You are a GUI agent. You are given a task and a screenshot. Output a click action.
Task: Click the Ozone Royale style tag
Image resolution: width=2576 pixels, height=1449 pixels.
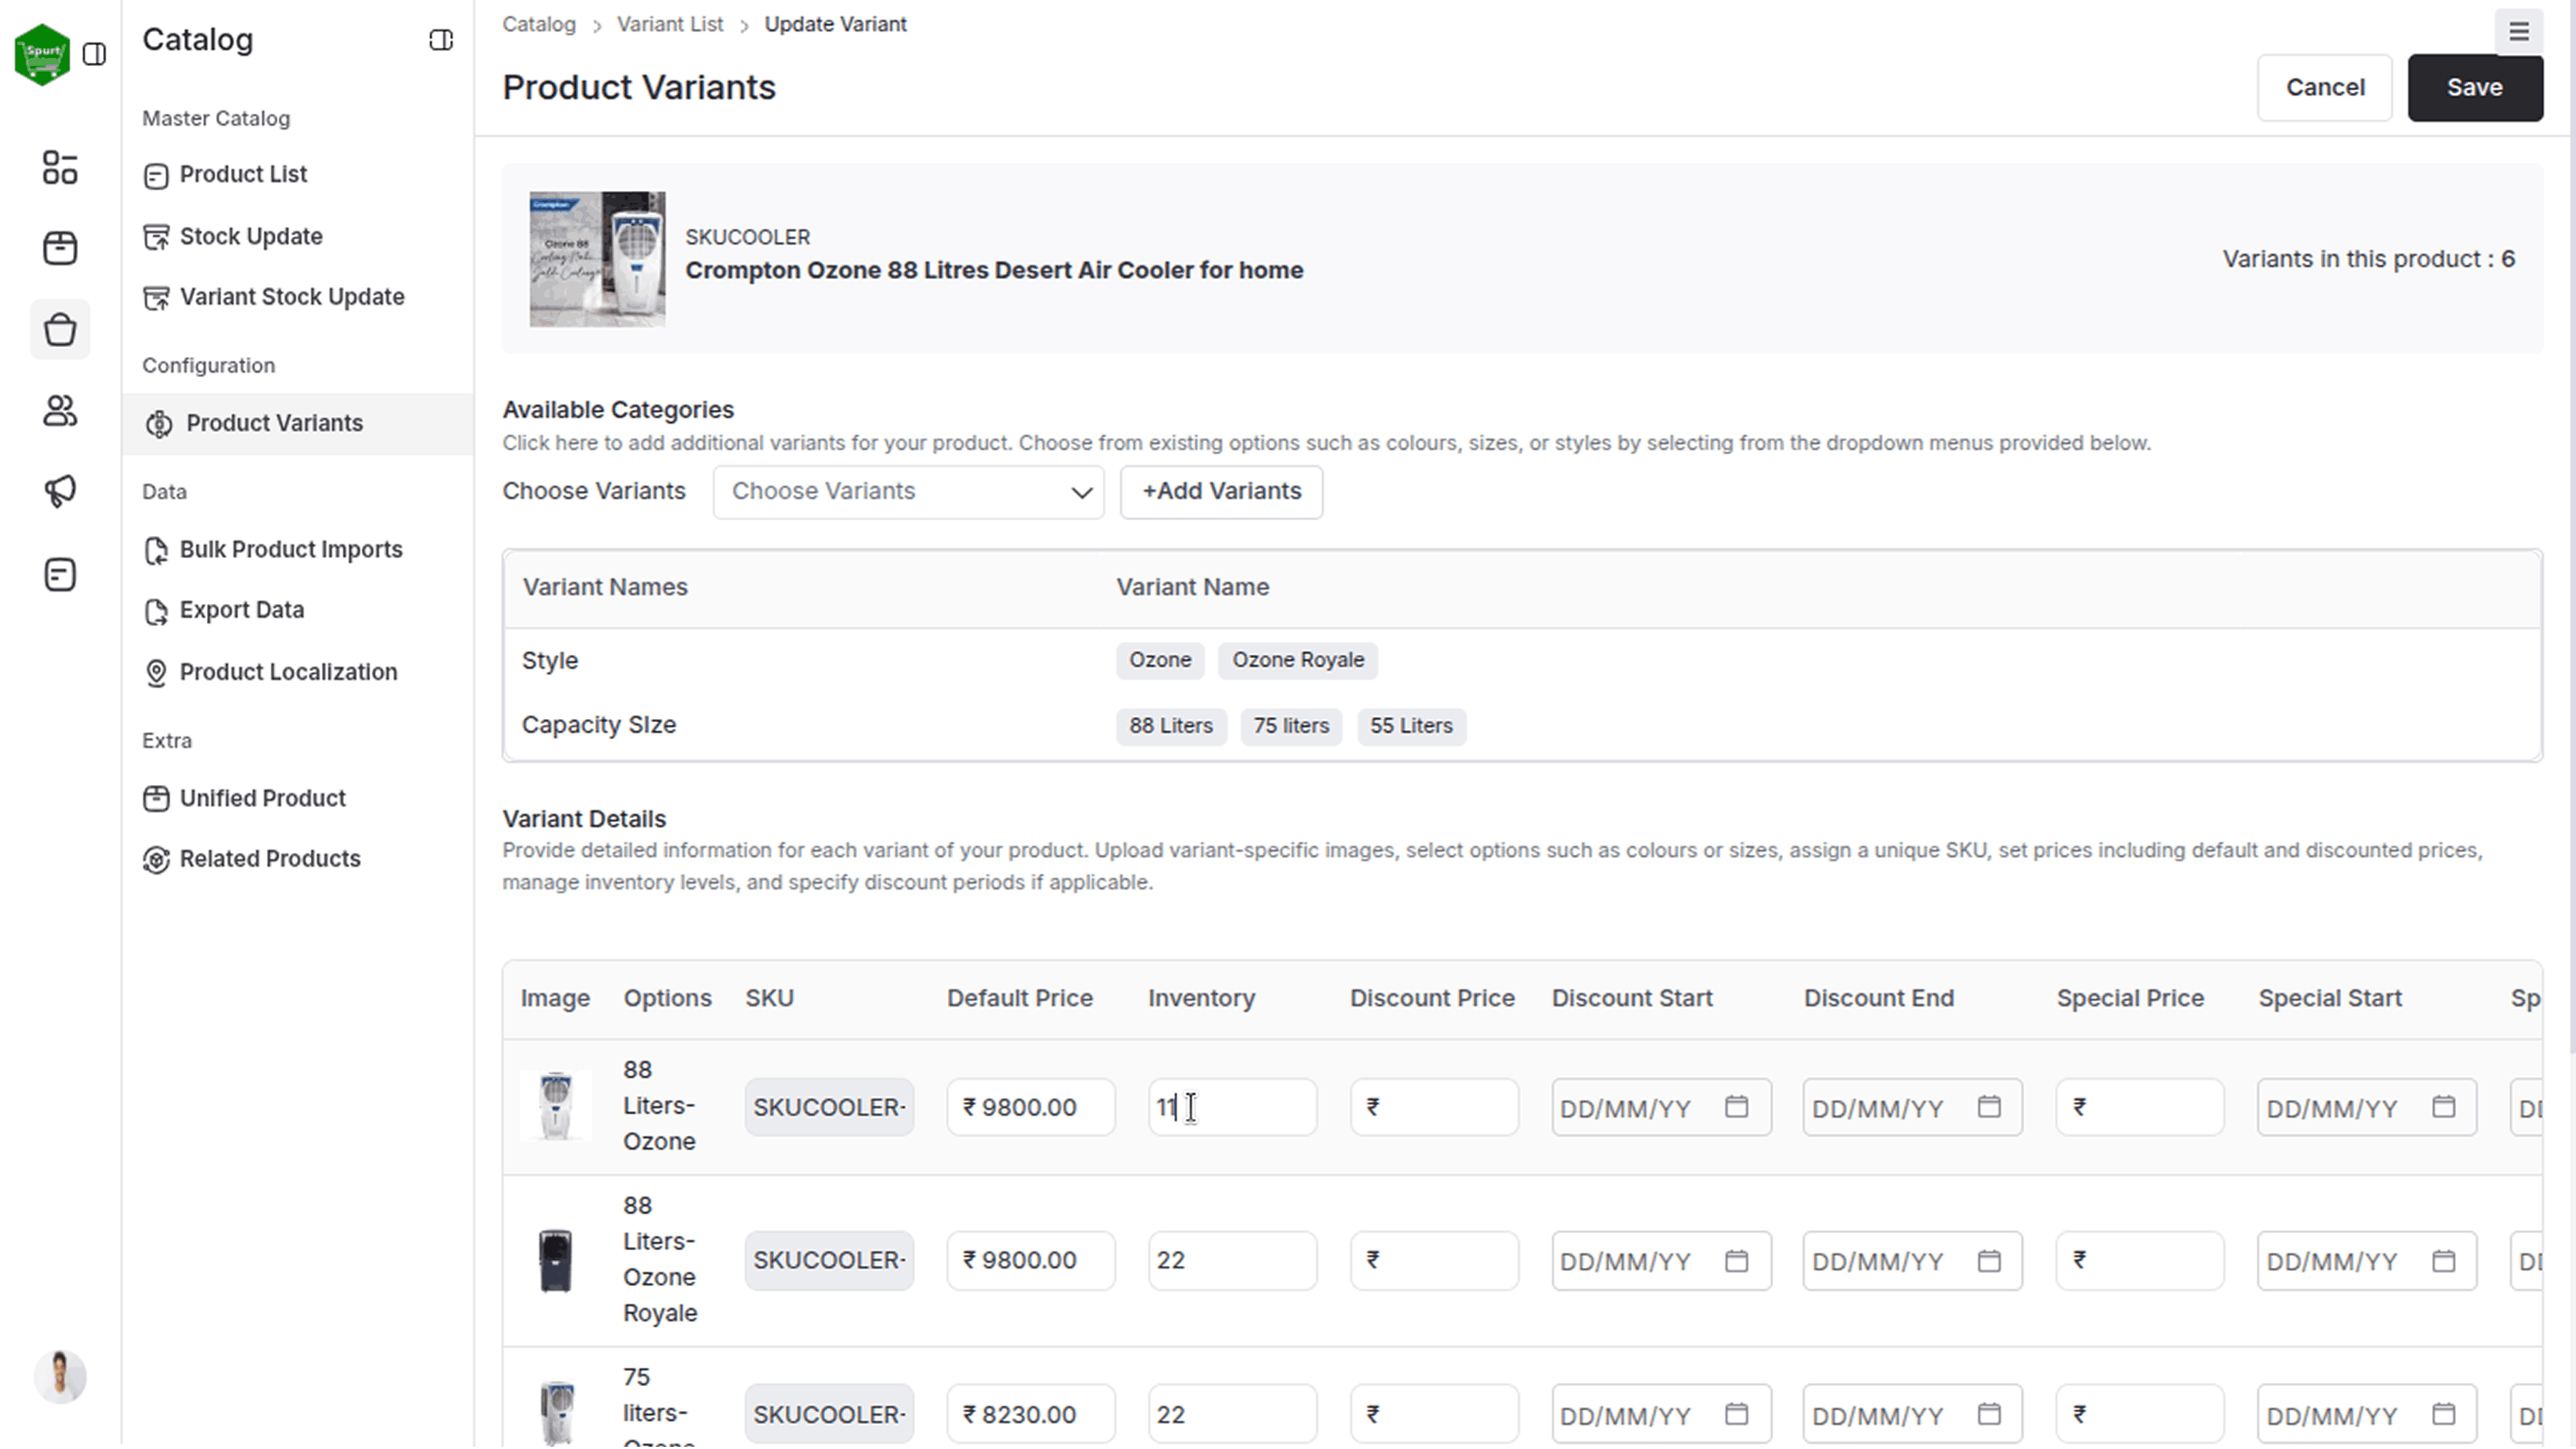click(1297, 661)
